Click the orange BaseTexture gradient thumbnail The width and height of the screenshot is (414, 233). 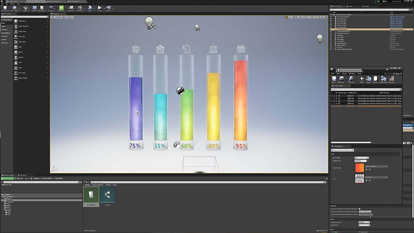point(359,168)
